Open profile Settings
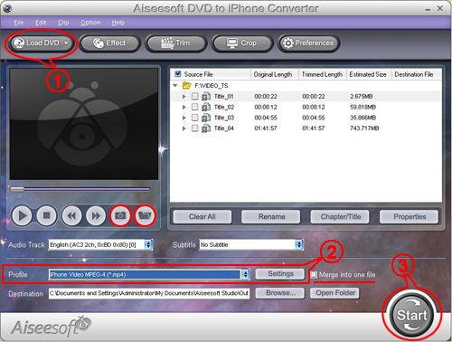 coord(280,274)
